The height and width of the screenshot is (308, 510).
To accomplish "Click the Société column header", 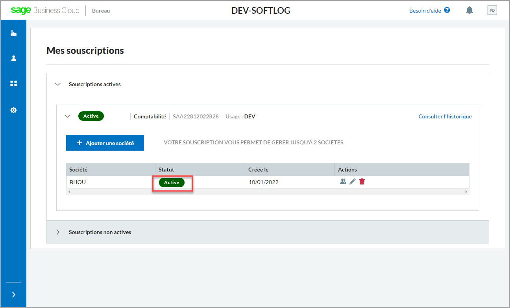I will click(111, 170).
